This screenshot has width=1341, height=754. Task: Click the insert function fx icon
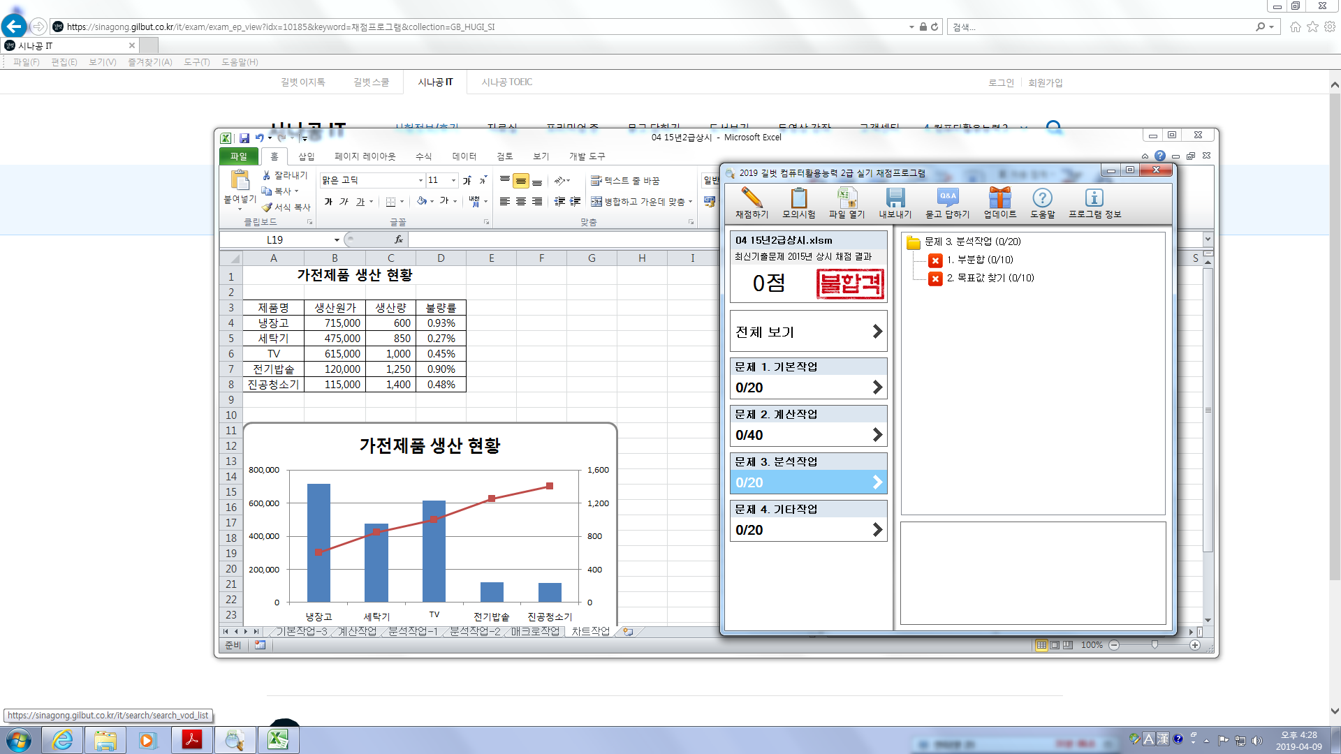pos(399,239)
